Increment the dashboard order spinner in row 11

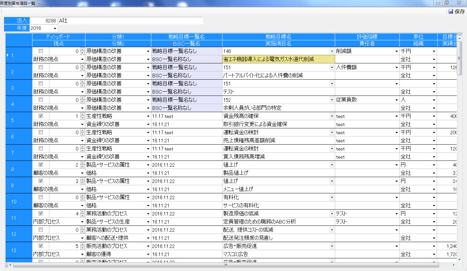(x=82, y=212)
